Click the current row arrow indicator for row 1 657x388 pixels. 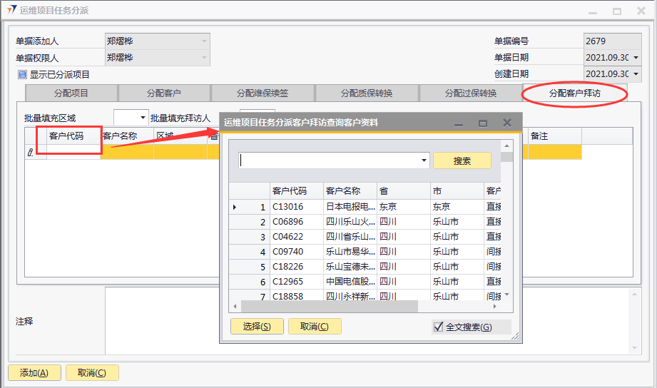(x=235, y=207)
